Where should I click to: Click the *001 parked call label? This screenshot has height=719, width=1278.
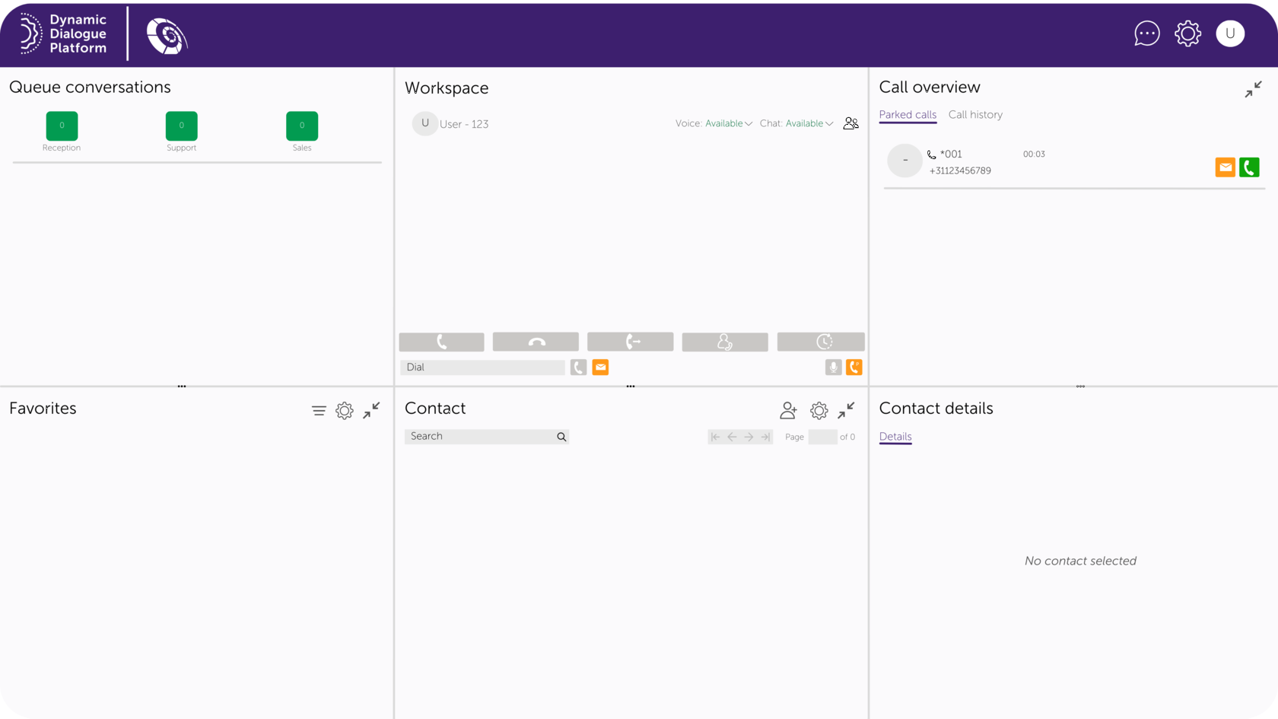951,154
